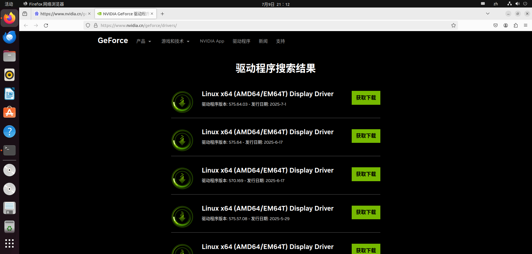Screen dimensions: 532x254
Task: Show the tracking protection shield info
Action: pyautogui.click(x=88, y=26)
